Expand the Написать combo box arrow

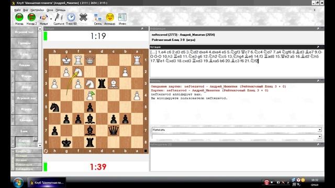(320, 130)
